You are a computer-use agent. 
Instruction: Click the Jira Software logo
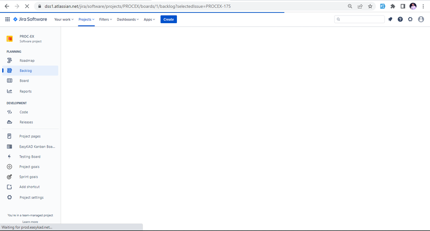(30, 19)
